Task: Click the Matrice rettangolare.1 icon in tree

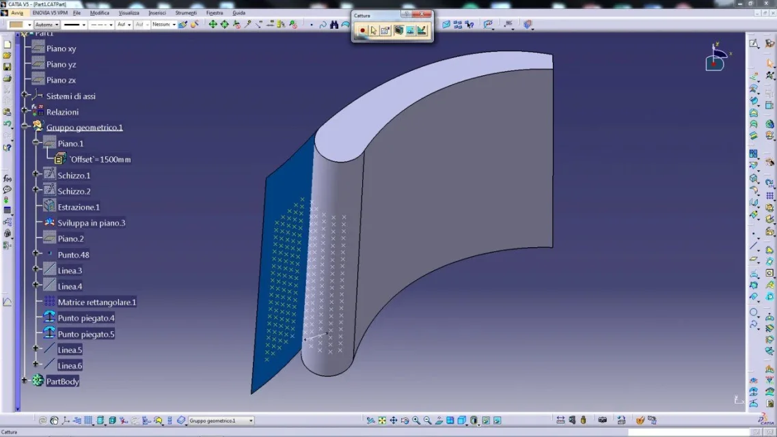Action: click(x=50, y=302)
